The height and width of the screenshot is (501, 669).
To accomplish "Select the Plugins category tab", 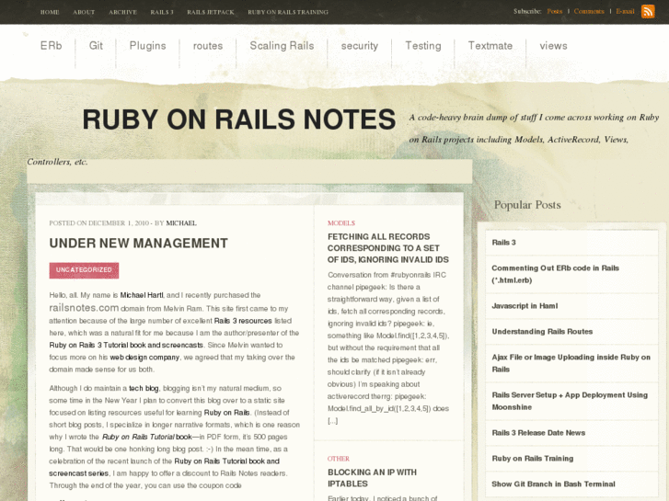I will pyautogui.click(x=147, y=46).
